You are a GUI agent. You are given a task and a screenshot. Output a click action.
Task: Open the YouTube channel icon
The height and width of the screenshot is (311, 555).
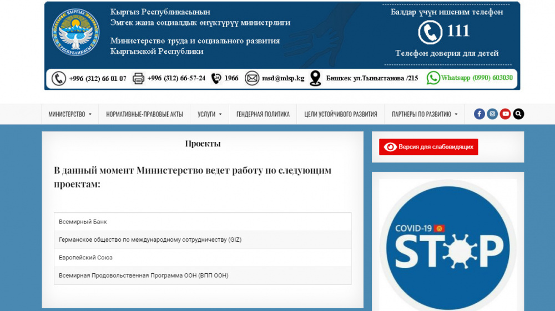(505, 114)
